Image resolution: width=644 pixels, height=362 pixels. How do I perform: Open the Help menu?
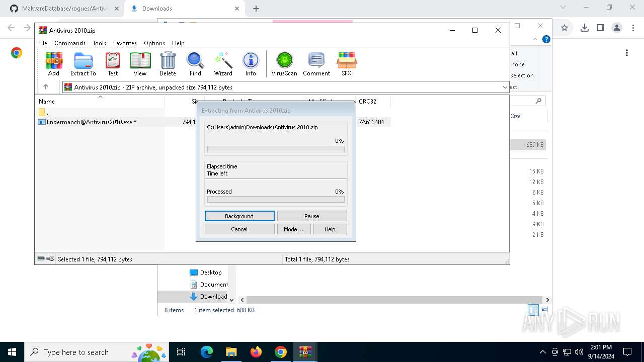178,43
